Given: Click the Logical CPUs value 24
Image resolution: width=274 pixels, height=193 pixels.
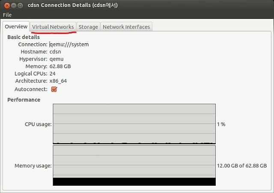Looking at the screenshot, I should [52, 74].
